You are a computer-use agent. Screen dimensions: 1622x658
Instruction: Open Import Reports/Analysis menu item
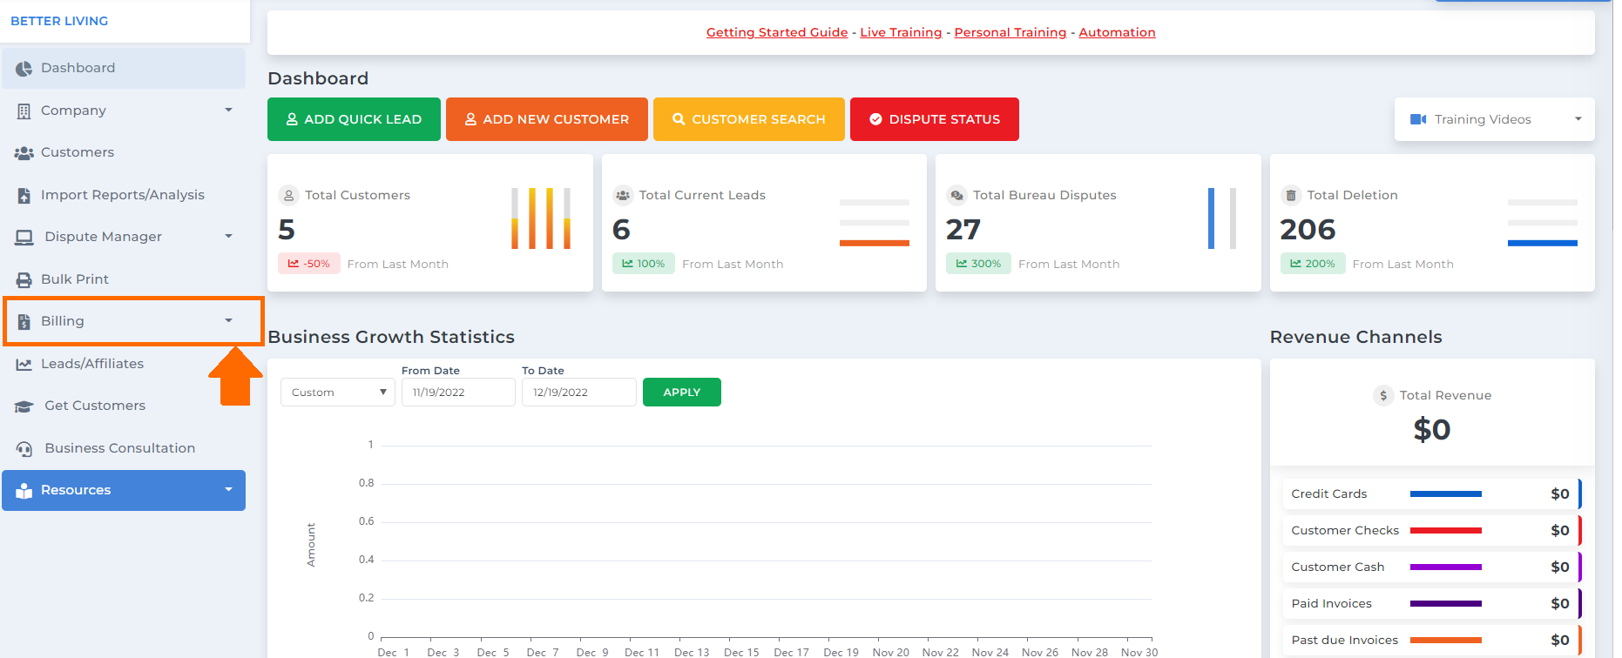click(124, 195)
